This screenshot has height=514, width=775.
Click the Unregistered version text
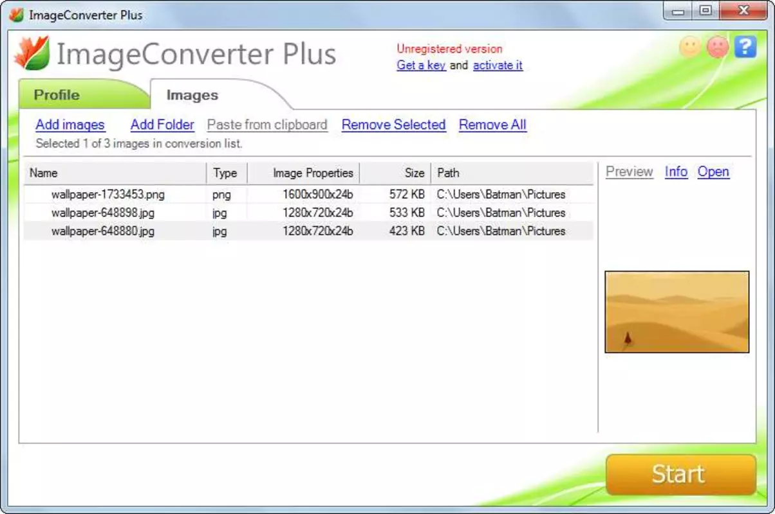tap(449, 49)
